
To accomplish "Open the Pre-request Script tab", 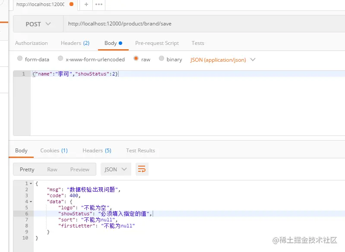I will (157, 43).
